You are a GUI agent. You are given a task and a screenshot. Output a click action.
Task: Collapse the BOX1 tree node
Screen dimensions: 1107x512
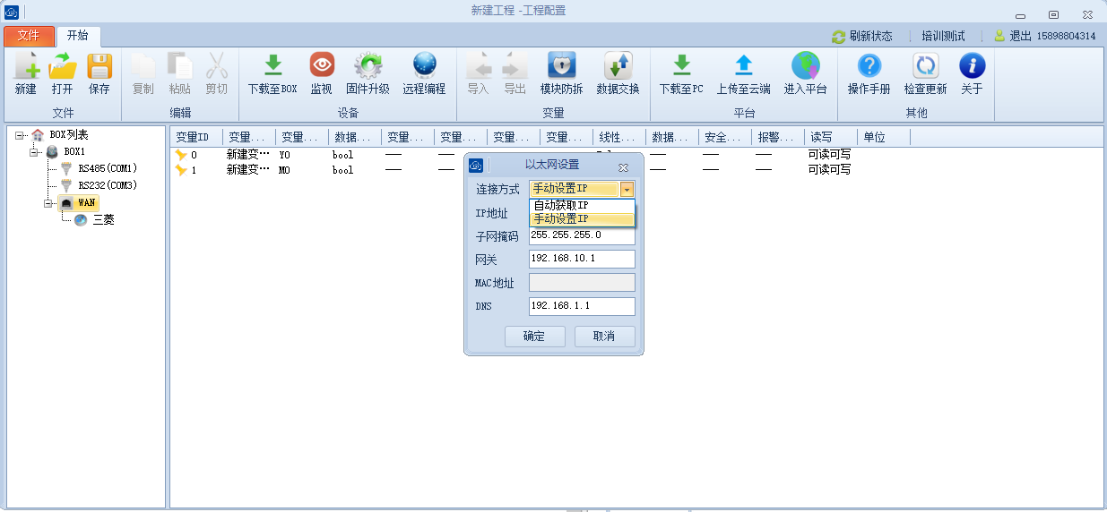click(x=35, y=152)
